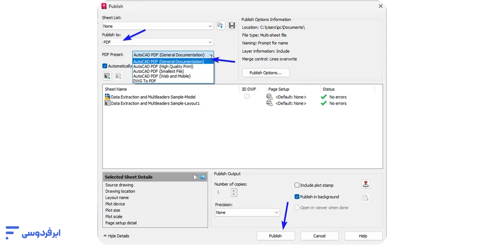
Task: Click page setup icon in Sample-Layout1 row
Action: click(269, 103)
